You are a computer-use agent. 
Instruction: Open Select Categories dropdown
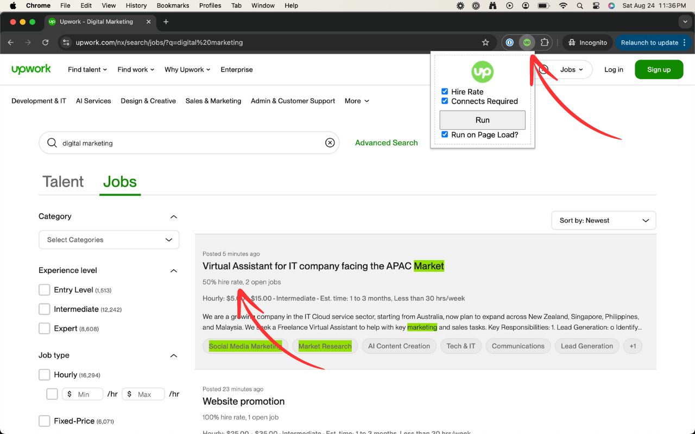pos(109,240)
